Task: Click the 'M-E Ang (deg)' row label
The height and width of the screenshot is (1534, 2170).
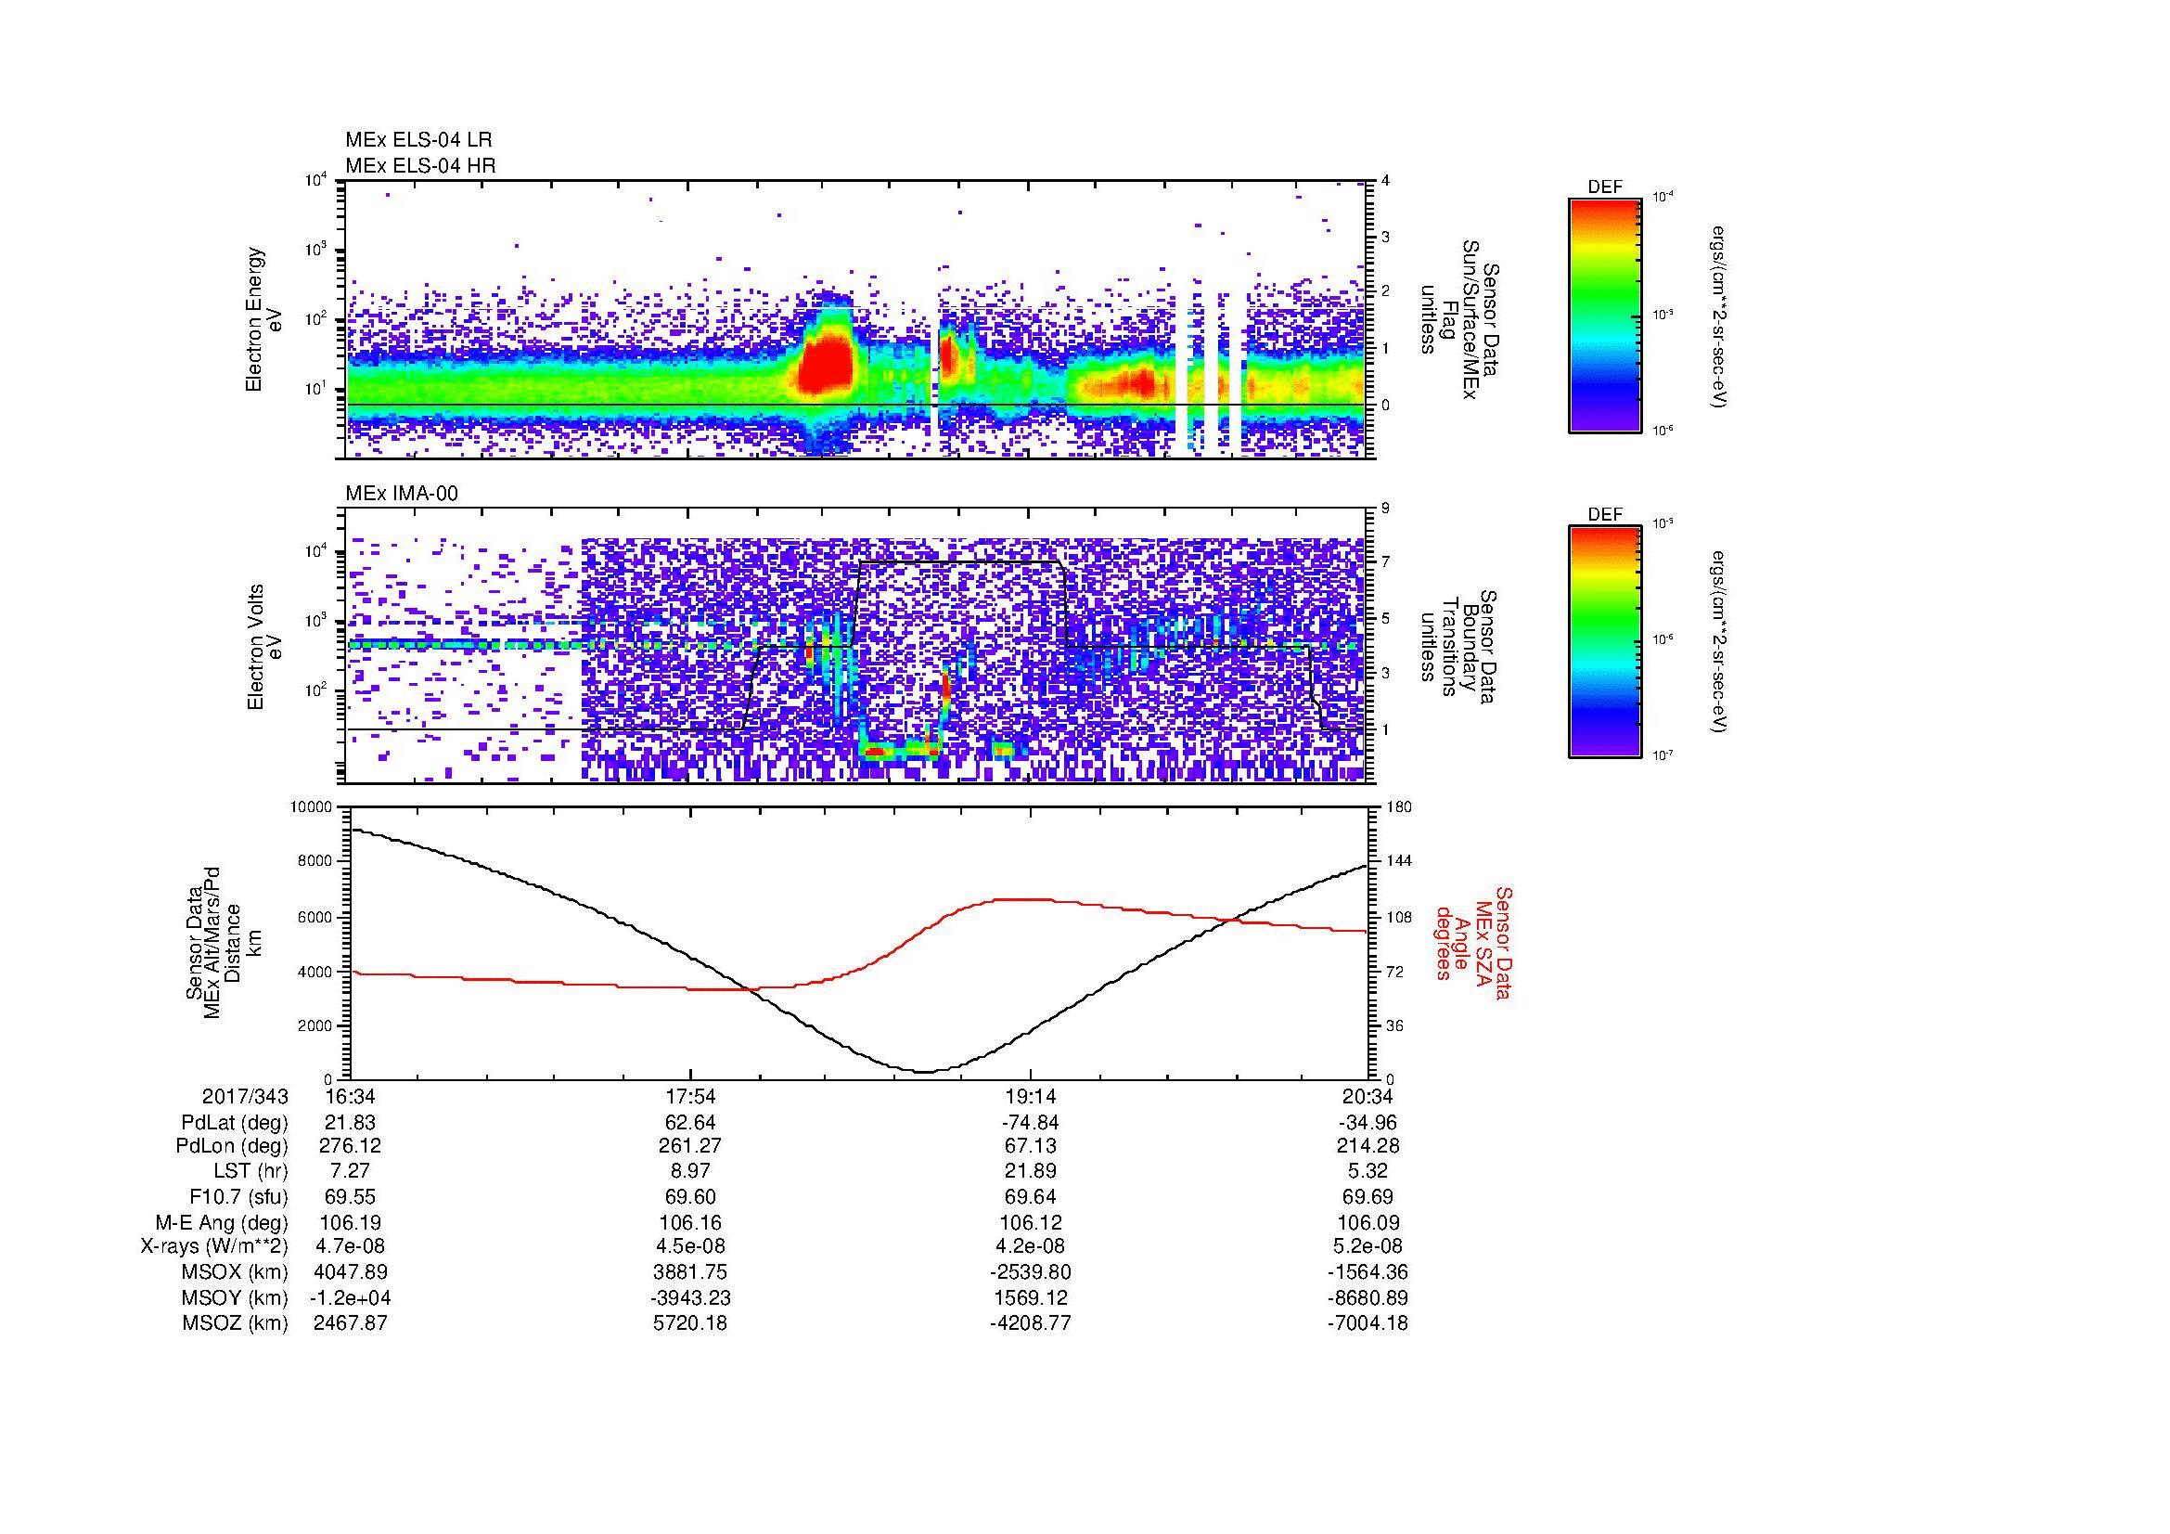Action: tap(222, 1222)
